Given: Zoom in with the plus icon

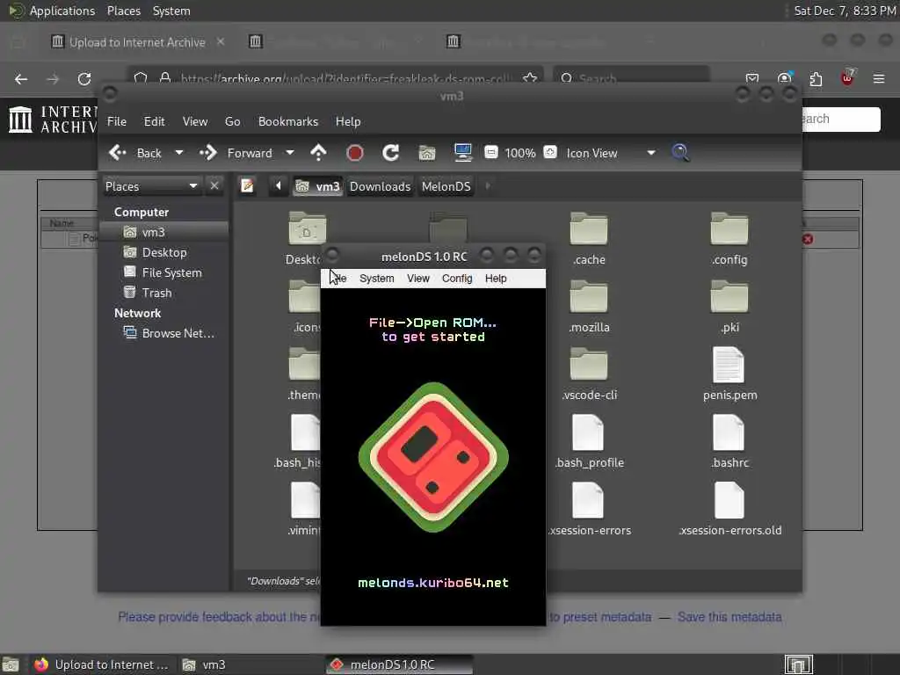Looking at the screenshot, I should [550, 153].
